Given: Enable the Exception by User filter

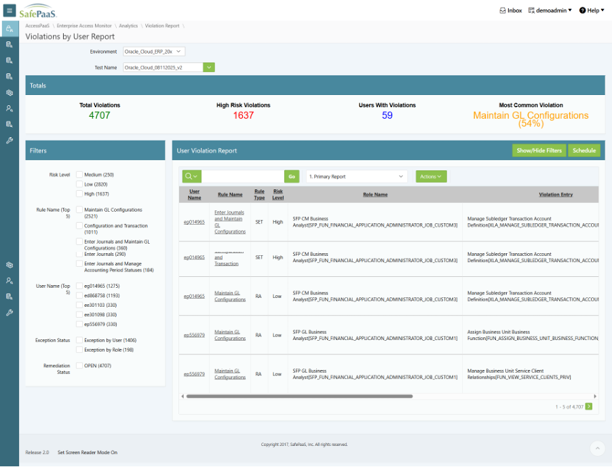Looking at the screenshot, I should 80,340.
